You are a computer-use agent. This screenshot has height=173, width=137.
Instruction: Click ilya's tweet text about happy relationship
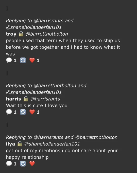coord(62,154)
